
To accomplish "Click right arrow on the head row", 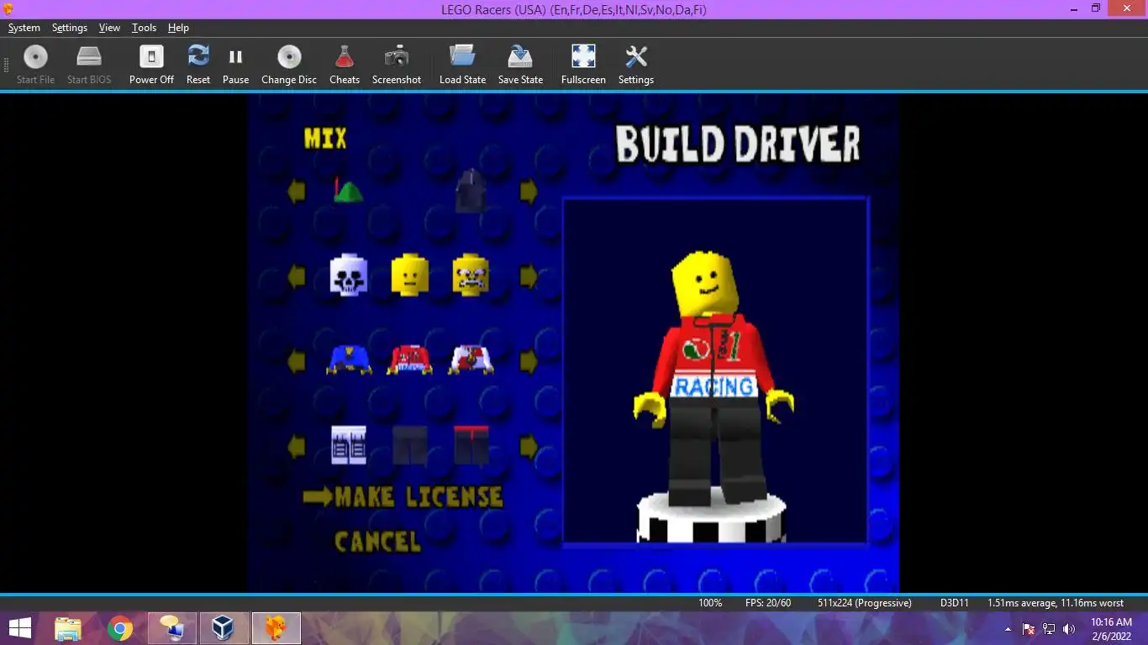I will point(529,275).
